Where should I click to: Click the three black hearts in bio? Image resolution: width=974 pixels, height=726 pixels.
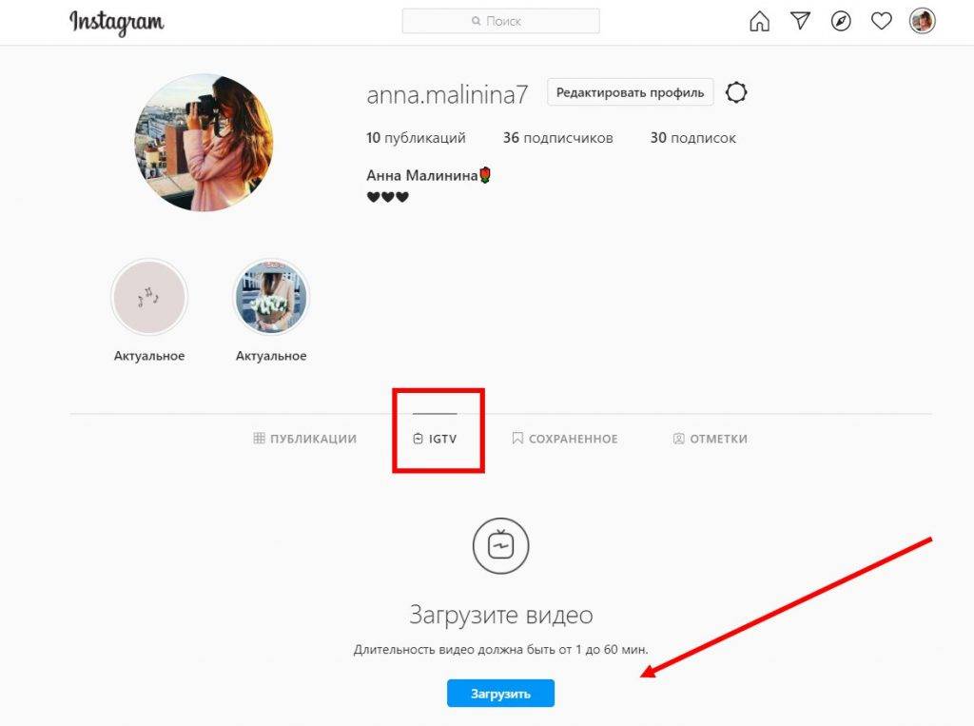tap(388, 197)
